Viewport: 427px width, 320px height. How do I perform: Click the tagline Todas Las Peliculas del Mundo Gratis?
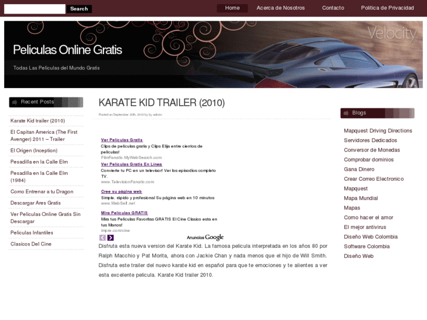tap(56, 68)
